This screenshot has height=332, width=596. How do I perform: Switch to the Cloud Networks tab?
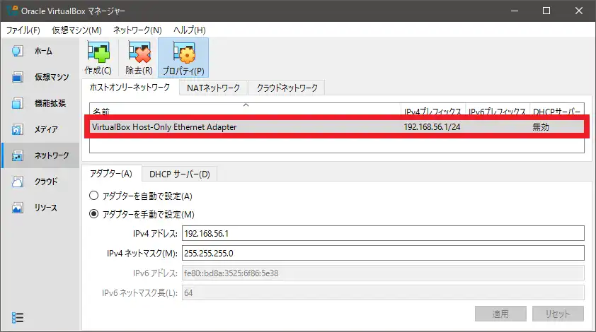pos(287,88)
